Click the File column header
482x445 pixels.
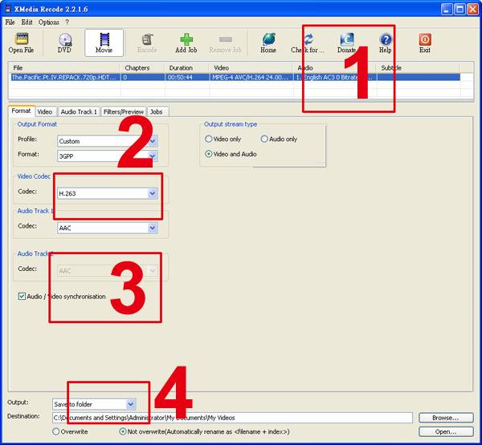(x=64, y=68)
